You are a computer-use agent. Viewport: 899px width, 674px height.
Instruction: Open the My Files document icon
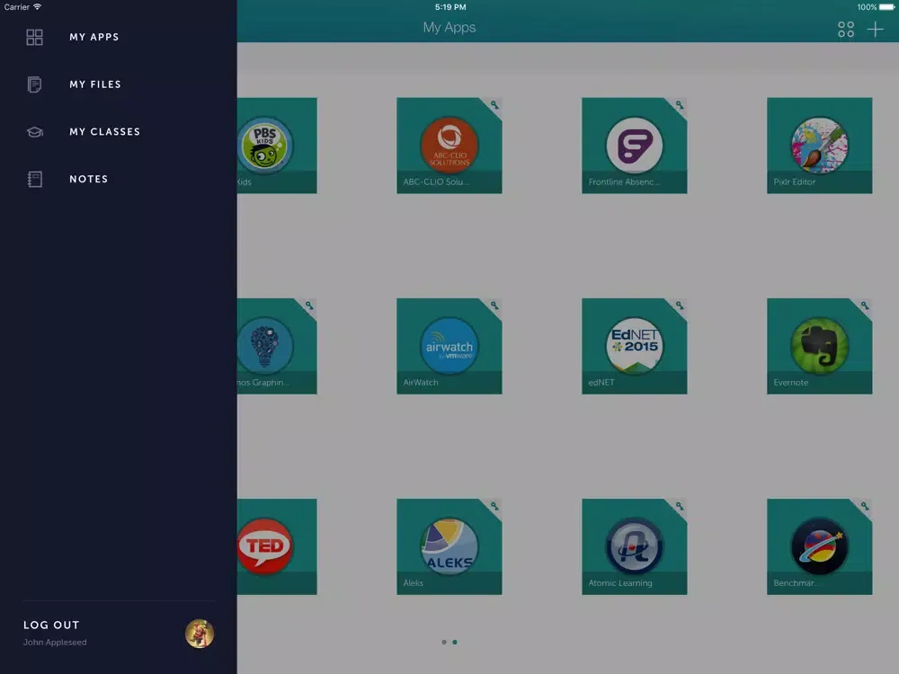click(x=34, y=84)
